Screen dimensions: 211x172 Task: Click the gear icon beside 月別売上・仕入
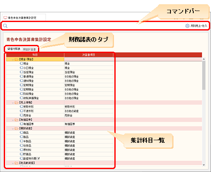pyautogui.click(x=187, y=26)
